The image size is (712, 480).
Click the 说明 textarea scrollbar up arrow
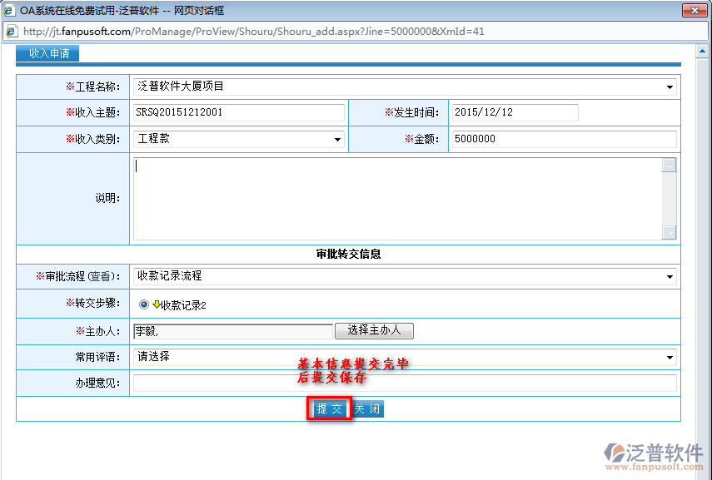(670, 166)
